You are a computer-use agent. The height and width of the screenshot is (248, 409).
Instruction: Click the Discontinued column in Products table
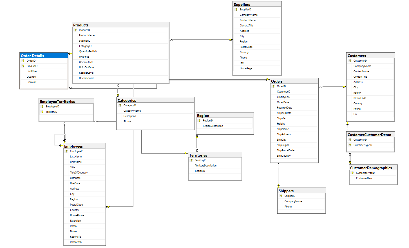[86, 78]
